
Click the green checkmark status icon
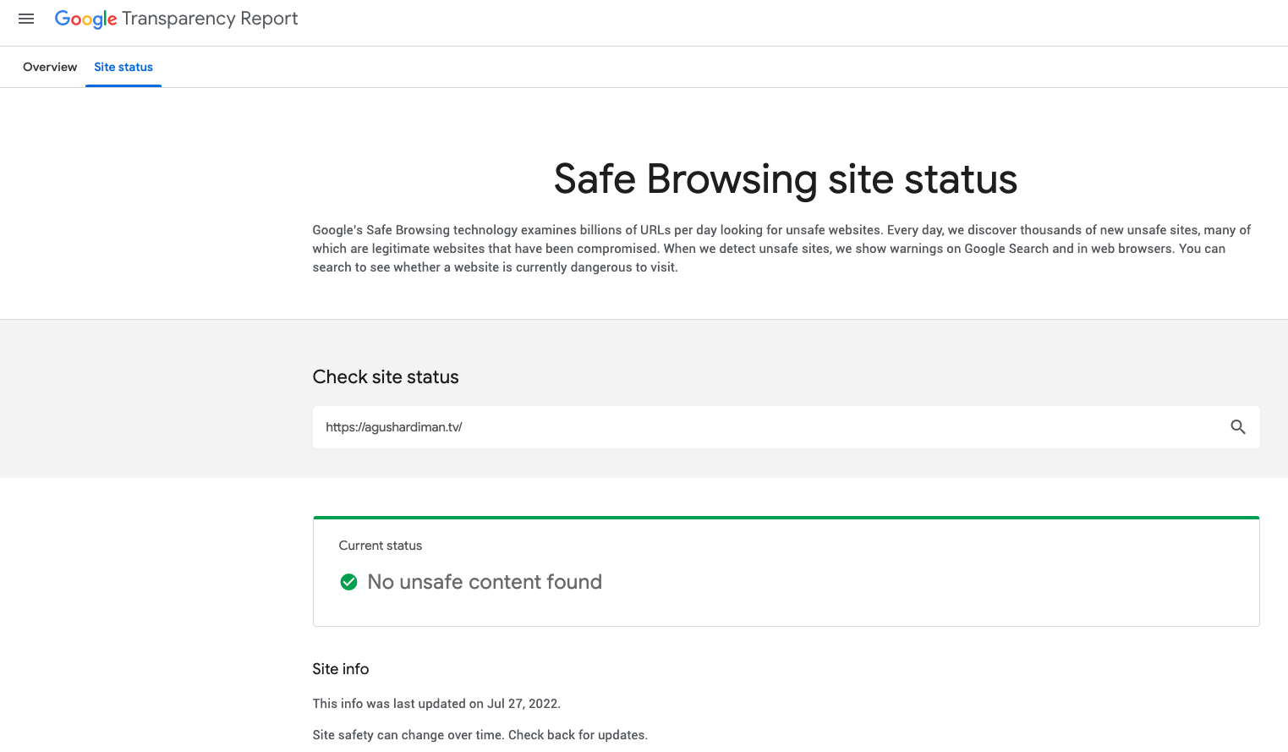click(348, 582)
